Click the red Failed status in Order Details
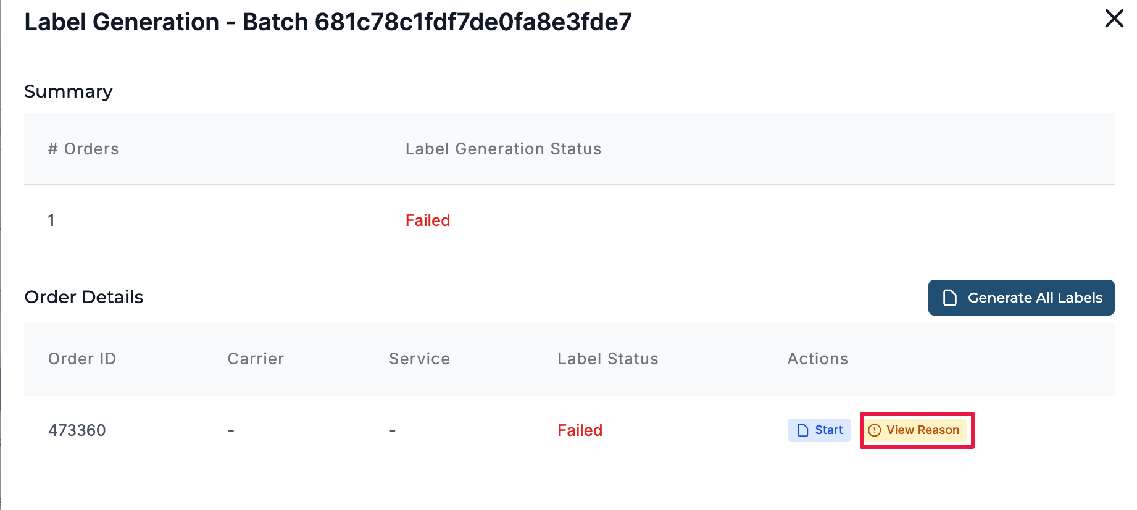This screenshot has width=1137, height=510. (x=580, y=430)
